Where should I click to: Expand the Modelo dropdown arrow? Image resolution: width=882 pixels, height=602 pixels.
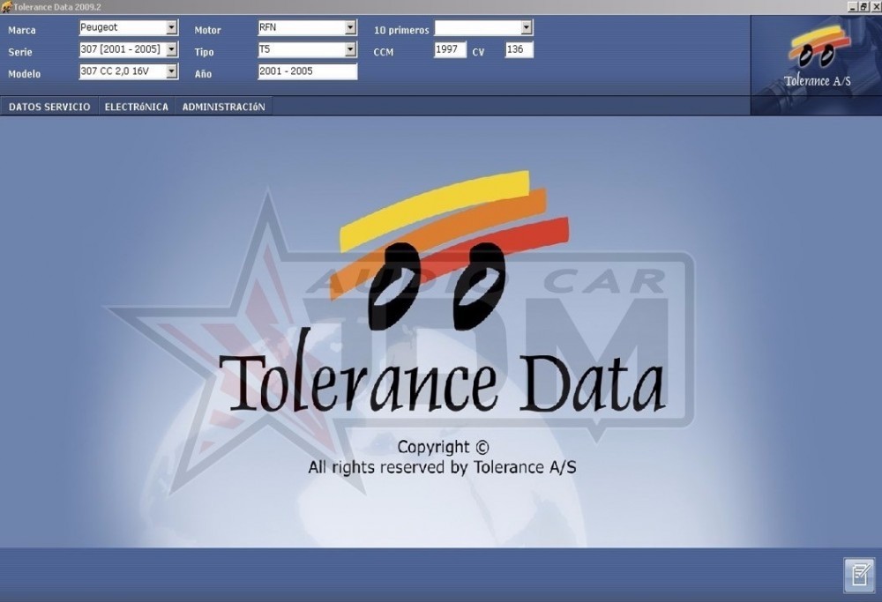point(172,71)
